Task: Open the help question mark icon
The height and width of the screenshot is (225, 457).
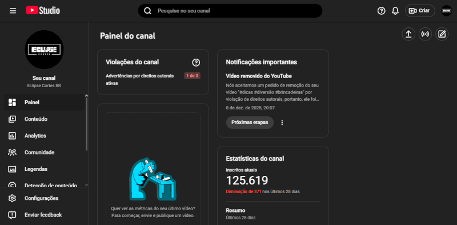Action: (381, 11)
